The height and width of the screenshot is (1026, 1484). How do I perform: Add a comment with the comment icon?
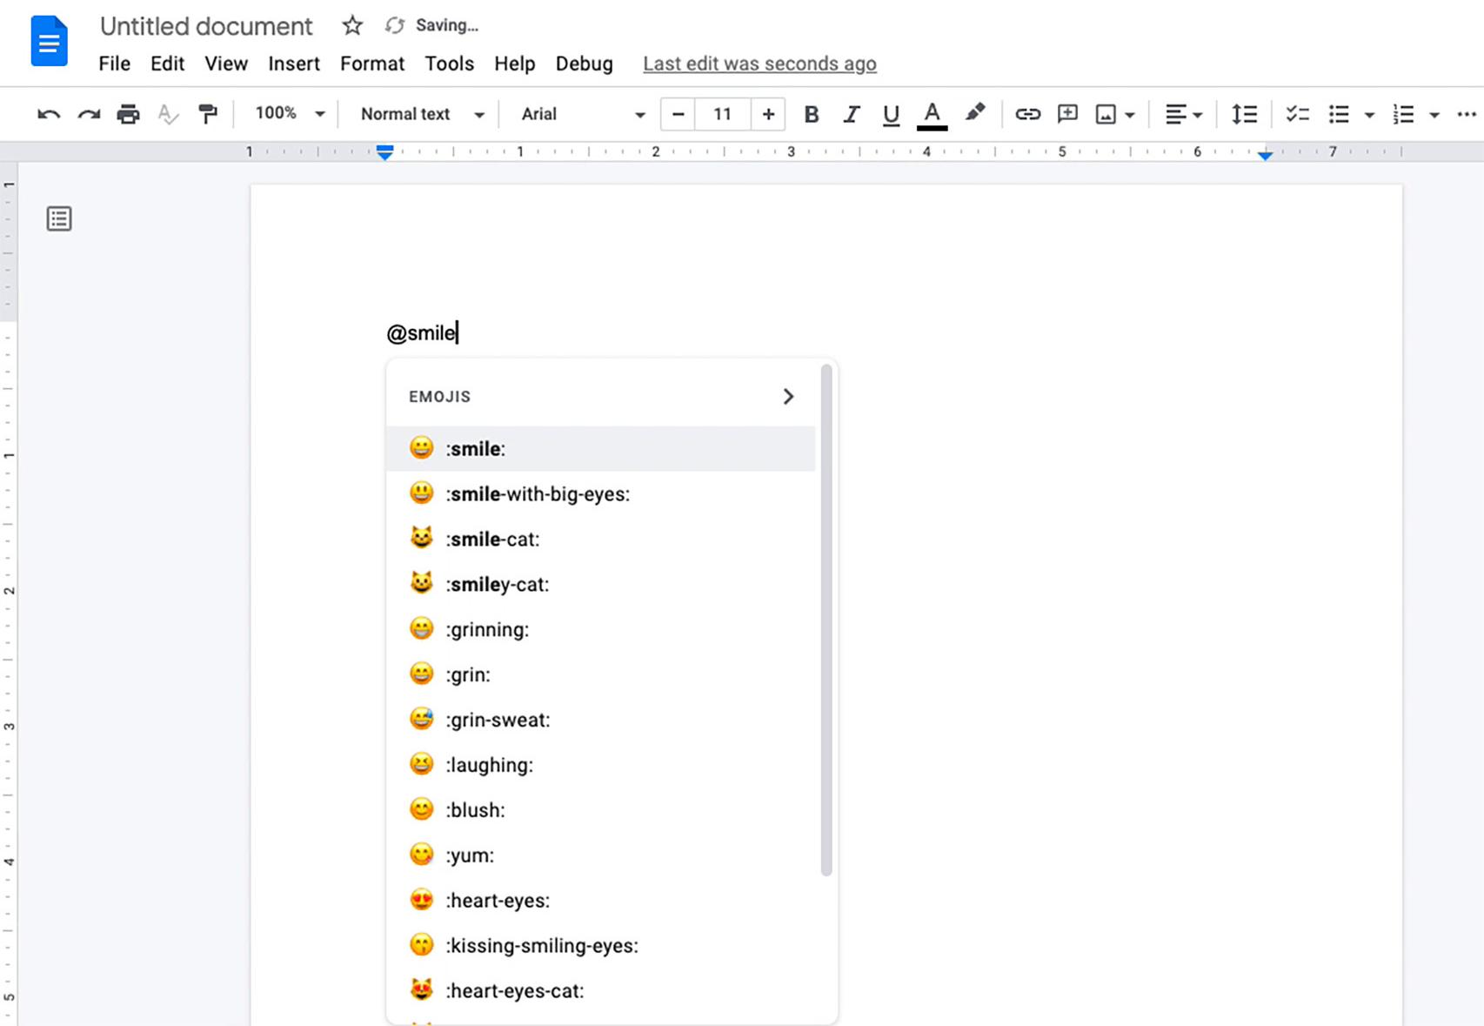(x=1066, y=114)
